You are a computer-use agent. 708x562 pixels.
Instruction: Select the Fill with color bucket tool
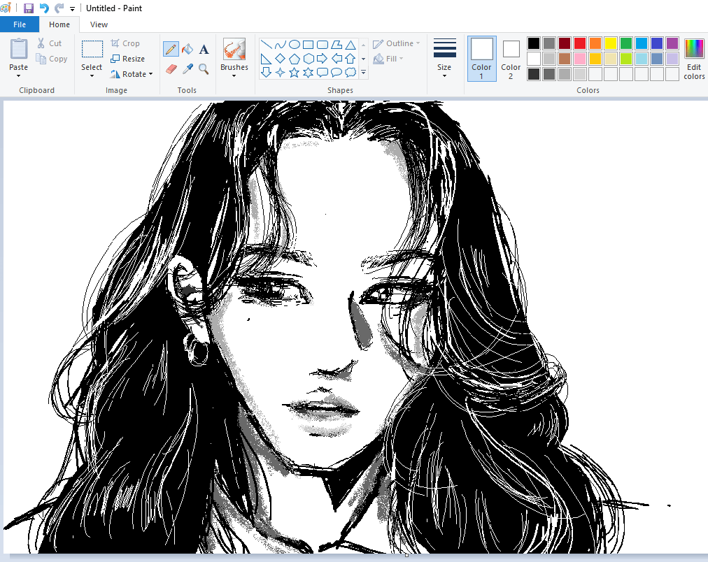point(186,49)
